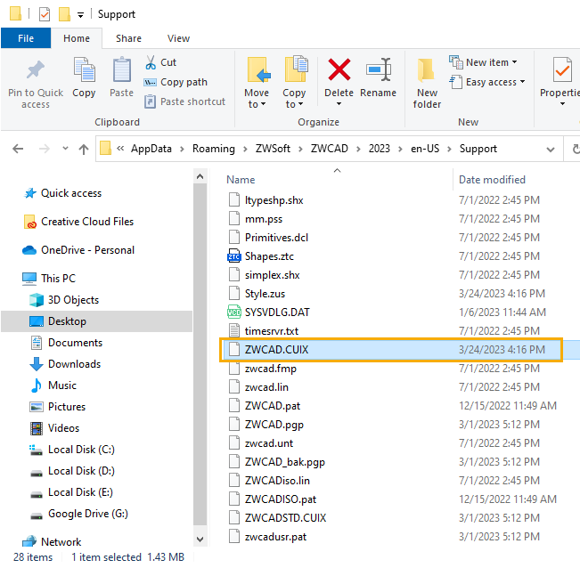The width and height of the screenshot is (580, 568).
Task: Click the Creative Cloud Files icon
Action: (x=29, y=222)
